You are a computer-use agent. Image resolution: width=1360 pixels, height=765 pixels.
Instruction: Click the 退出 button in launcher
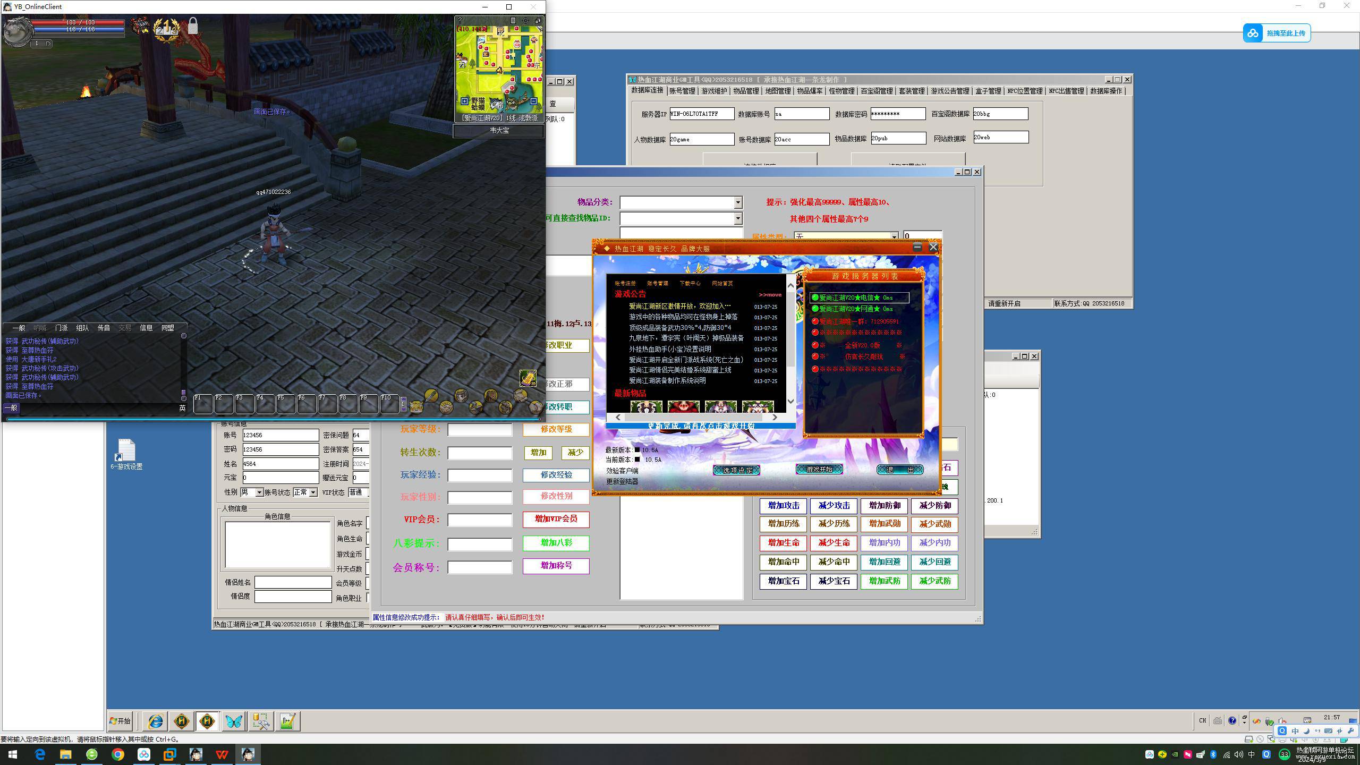(900, 470)
